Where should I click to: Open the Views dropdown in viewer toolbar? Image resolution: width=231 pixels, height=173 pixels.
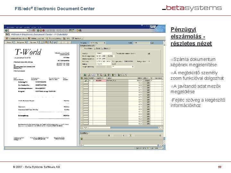pyautogui.click(x=10, y=42)
